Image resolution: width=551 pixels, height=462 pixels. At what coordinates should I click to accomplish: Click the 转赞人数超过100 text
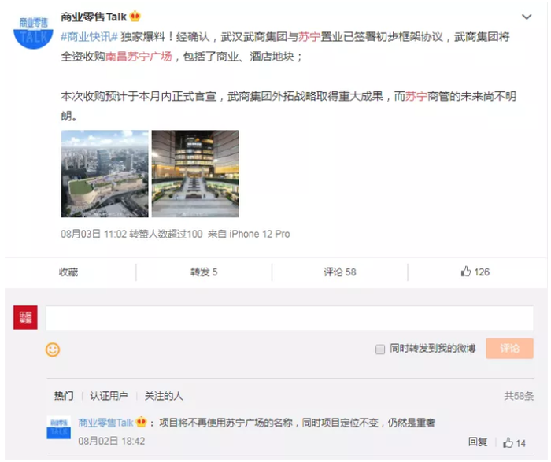(x=166, y=234)
